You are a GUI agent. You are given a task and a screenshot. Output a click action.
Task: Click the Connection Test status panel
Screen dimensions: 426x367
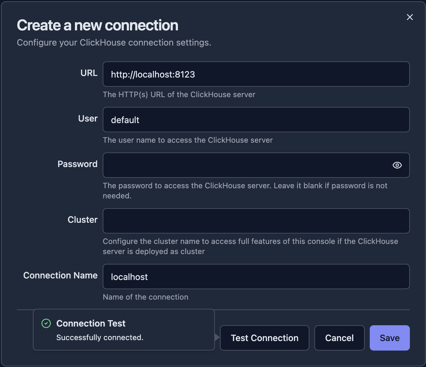[124, 330]
